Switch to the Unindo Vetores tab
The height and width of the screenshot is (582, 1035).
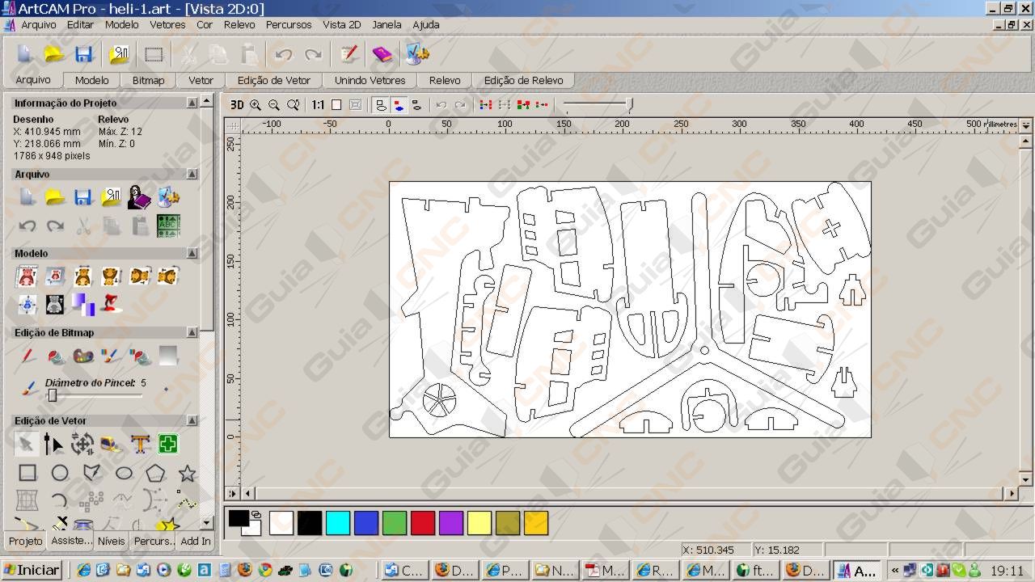pos(370,80)
